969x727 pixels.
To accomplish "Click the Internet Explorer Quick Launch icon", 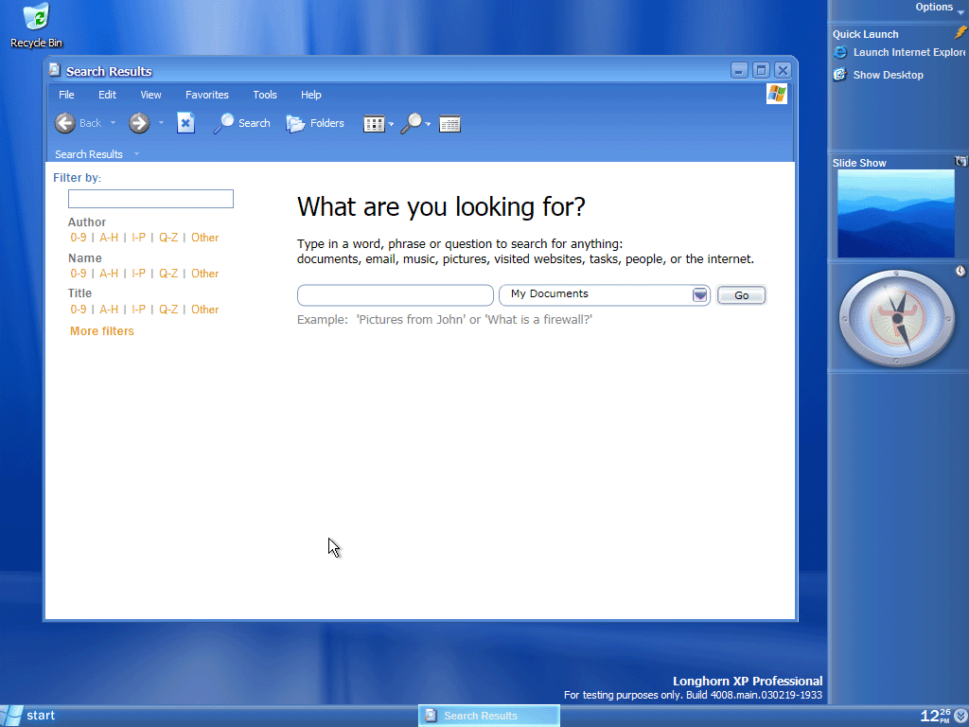I will 840,53.
